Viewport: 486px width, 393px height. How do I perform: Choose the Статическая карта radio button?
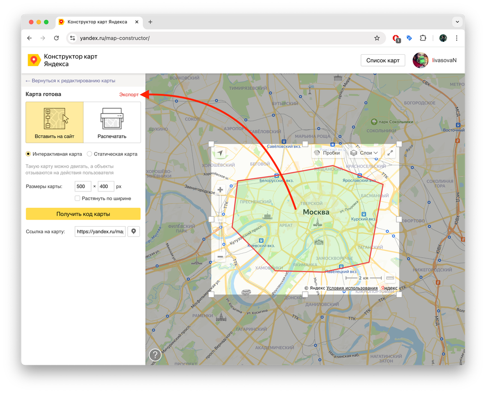[89, 154]
